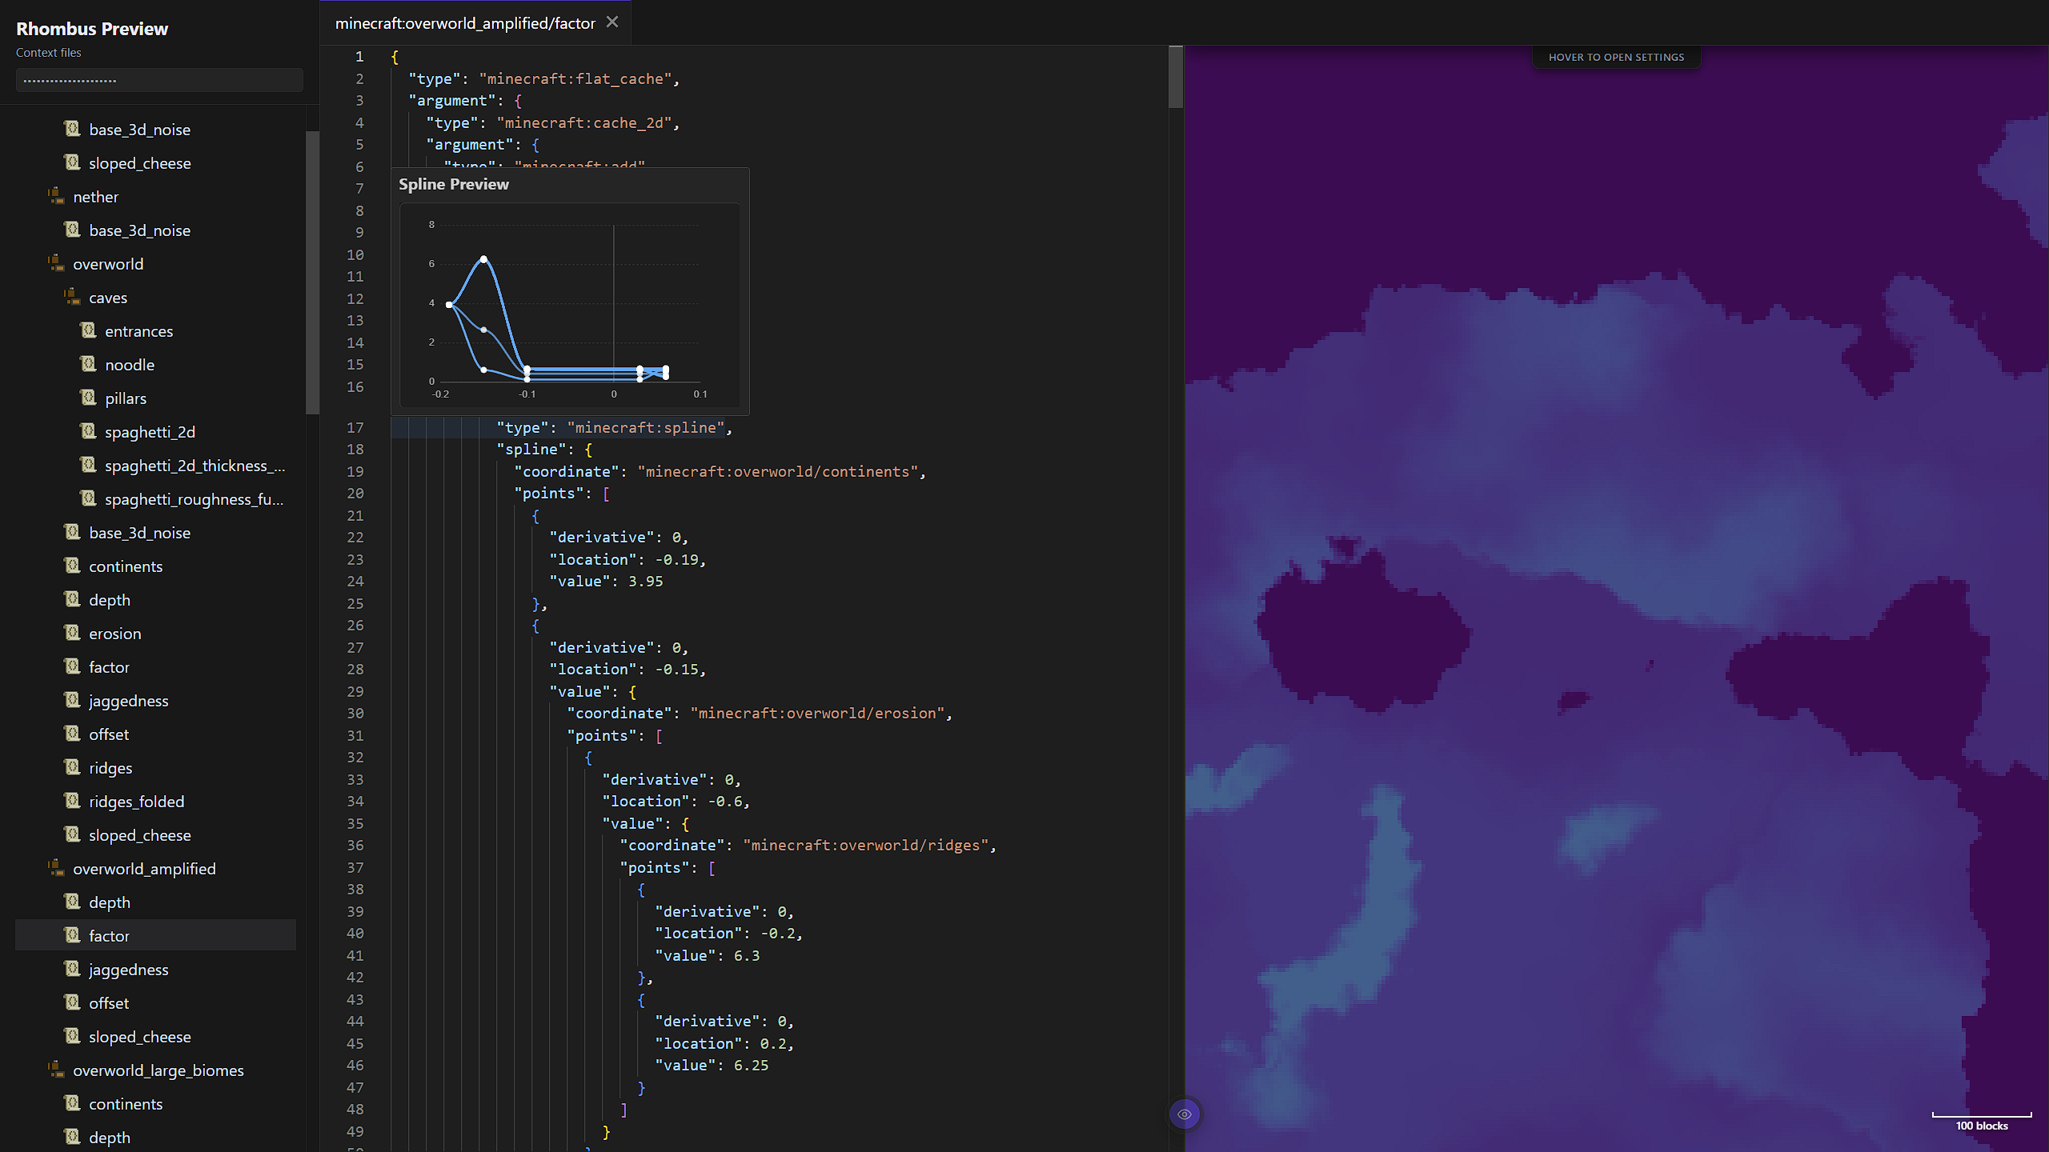Open continents under the overworld_large_biomes folder
Screen dimensions: 2049x1152
pos(126,1104)
